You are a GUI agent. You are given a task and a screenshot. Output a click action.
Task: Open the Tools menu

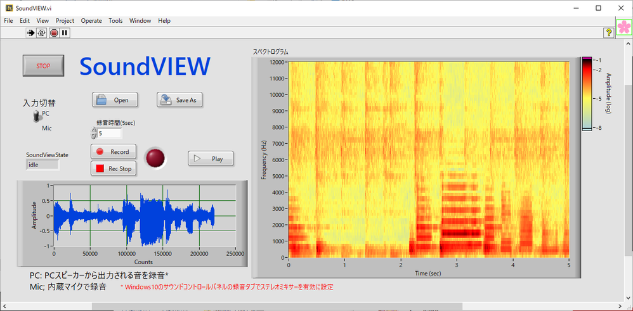point(115,20)
